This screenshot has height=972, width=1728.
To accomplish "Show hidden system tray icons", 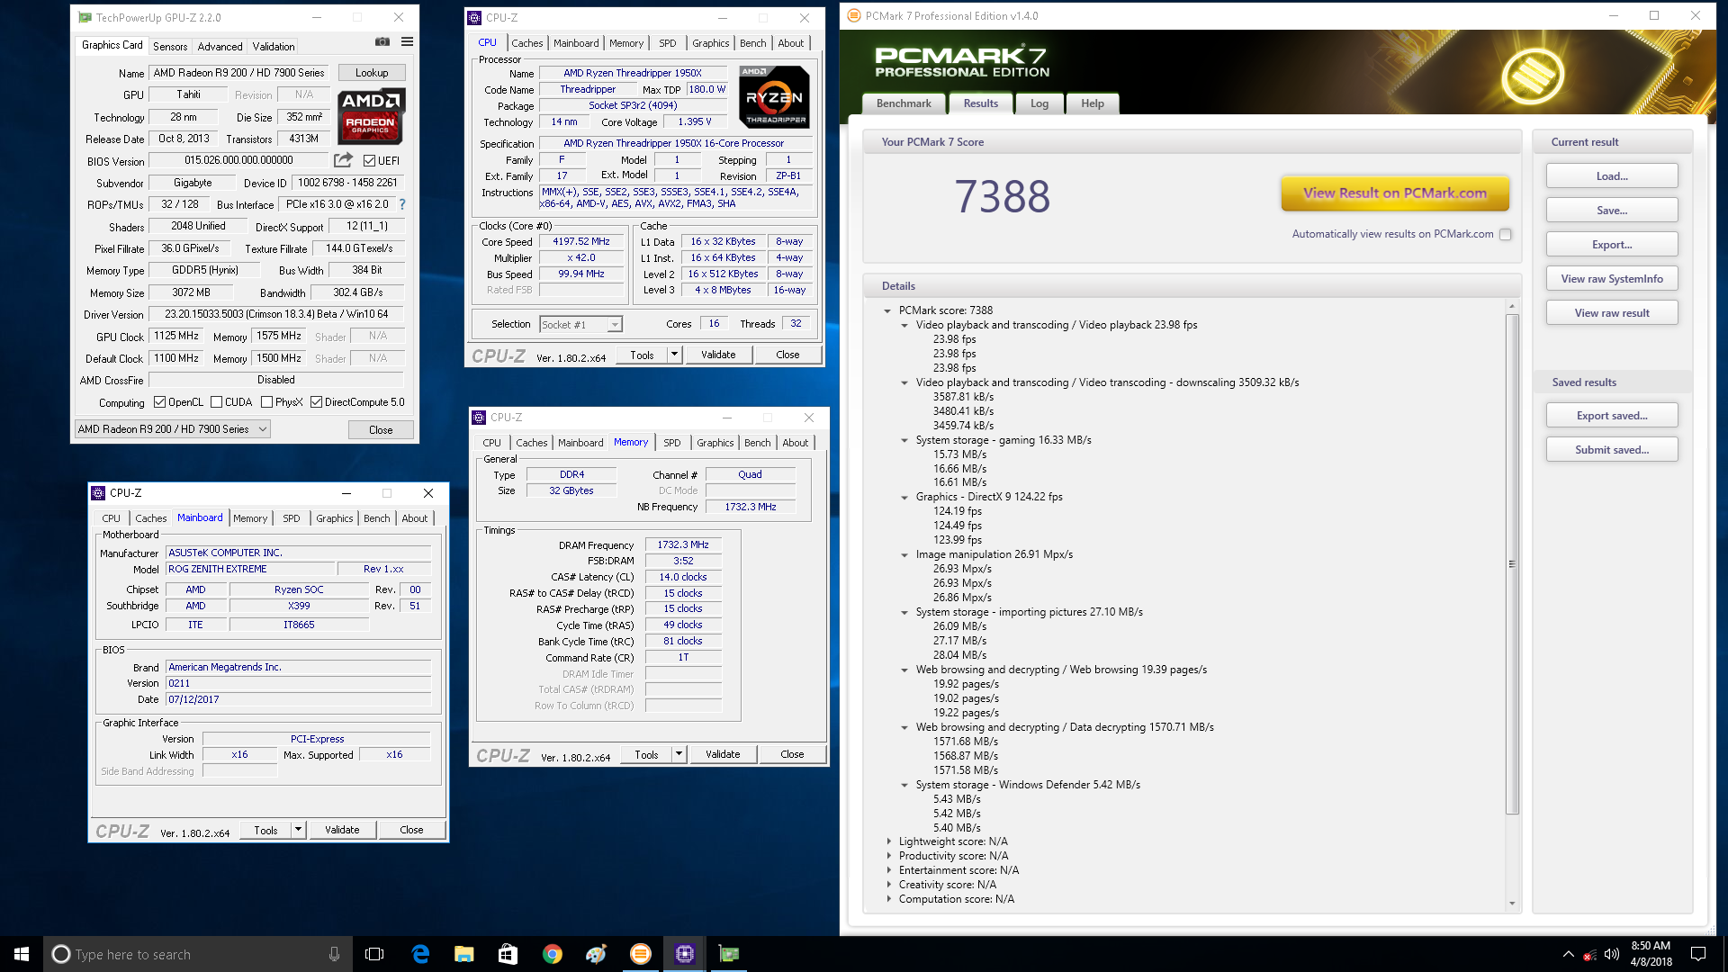I will click(x=1569, y=954).
